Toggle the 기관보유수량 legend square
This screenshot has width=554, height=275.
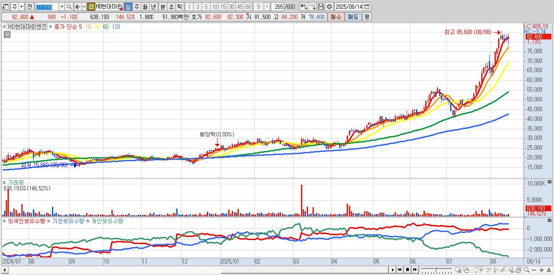pos(49,221)
